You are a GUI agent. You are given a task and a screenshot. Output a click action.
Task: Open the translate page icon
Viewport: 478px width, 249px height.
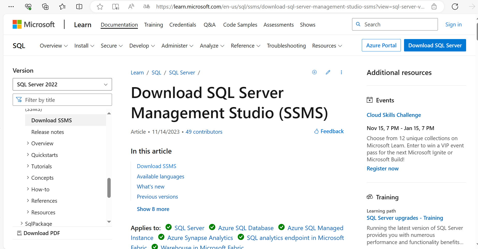[146, 6]
